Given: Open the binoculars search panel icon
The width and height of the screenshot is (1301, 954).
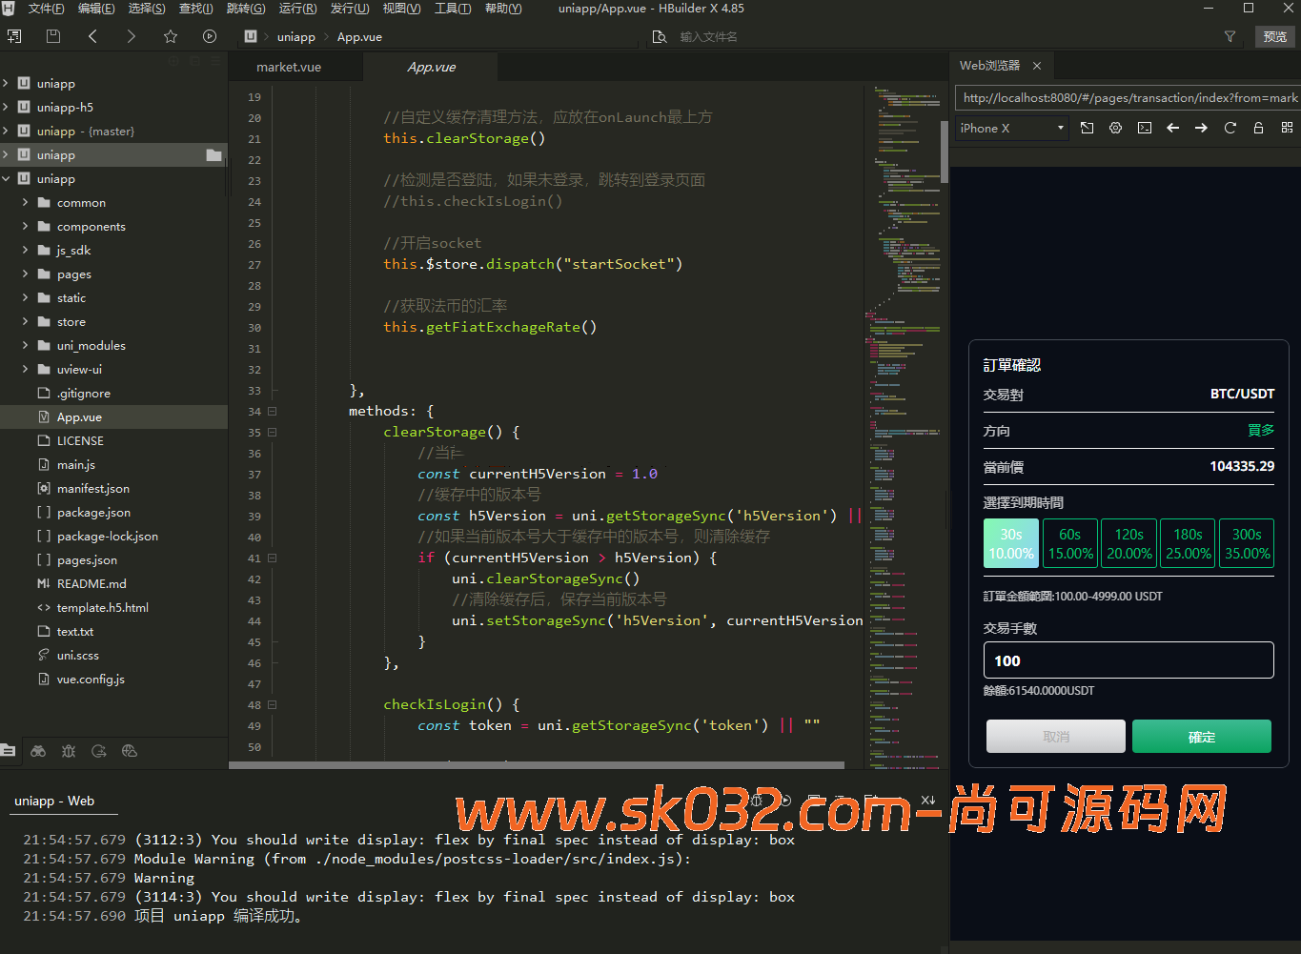Looking at the screenshot, I should pos(38,751).
